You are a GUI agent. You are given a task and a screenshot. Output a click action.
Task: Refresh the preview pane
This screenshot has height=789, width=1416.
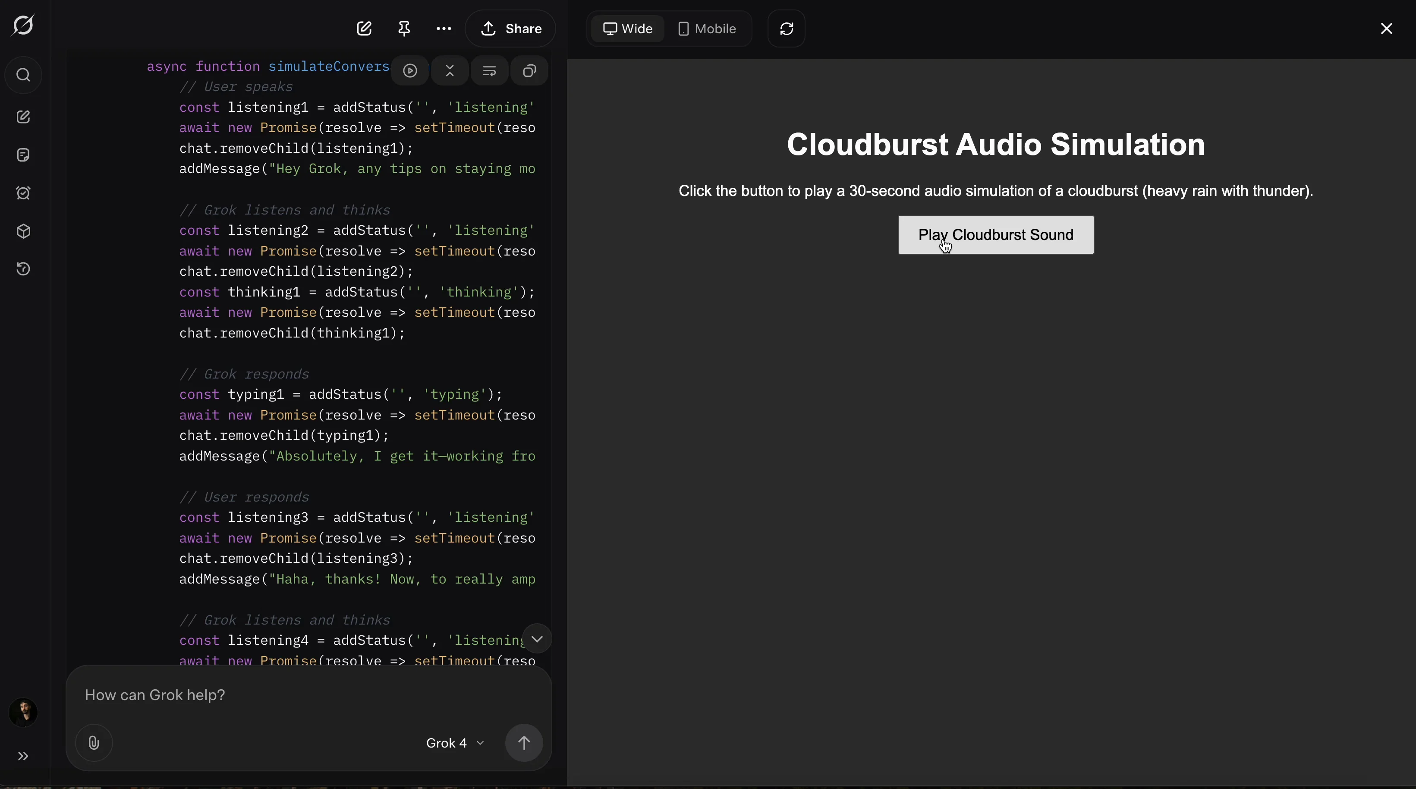pyautogui.click(x=787, y=28)
